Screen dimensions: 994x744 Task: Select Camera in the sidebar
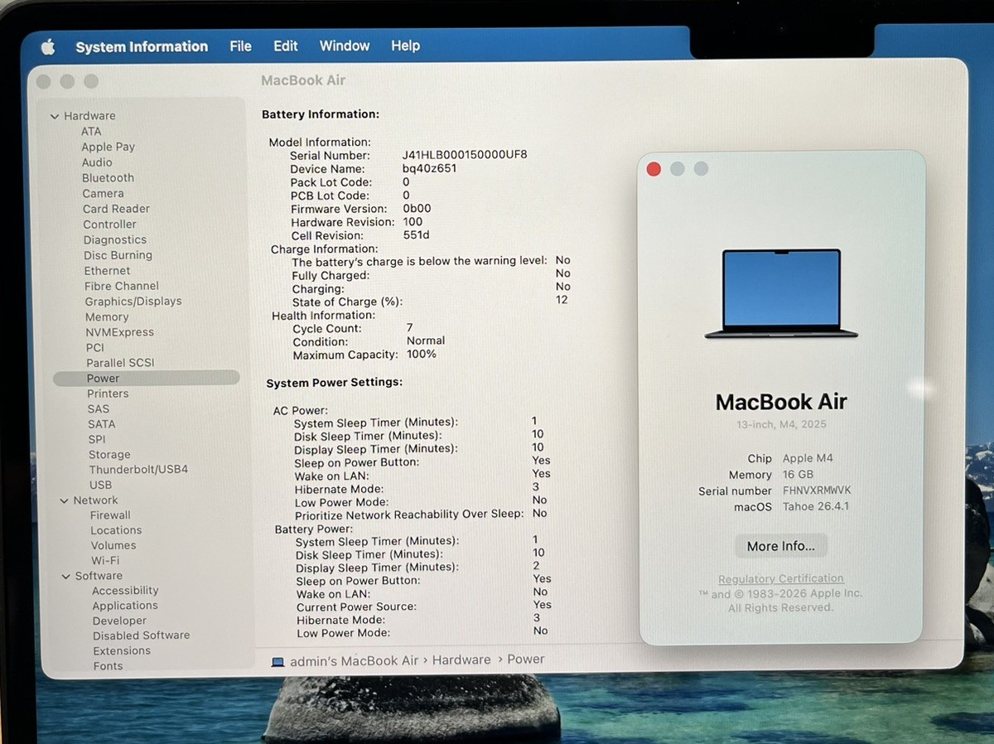coord(103,193)
